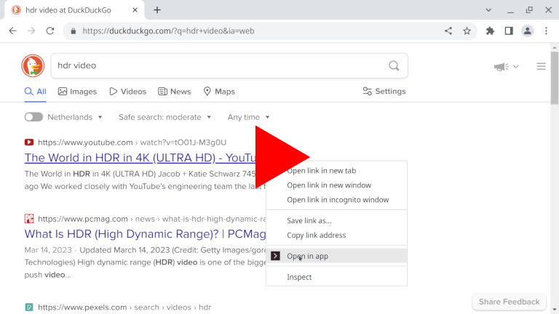Select 'Copy link address'
Image resolution: width=559 pixels, height=314 pixels.
click(x=336, y=235)
